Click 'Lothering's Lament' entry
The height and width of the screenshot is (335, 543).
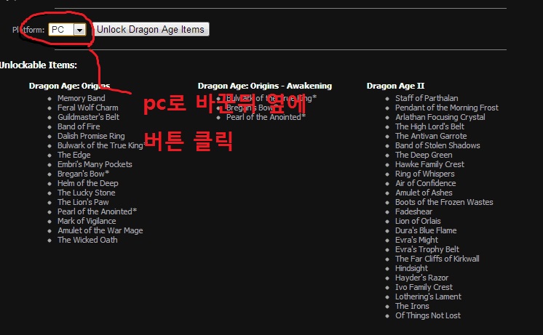(x=429, y=296)
